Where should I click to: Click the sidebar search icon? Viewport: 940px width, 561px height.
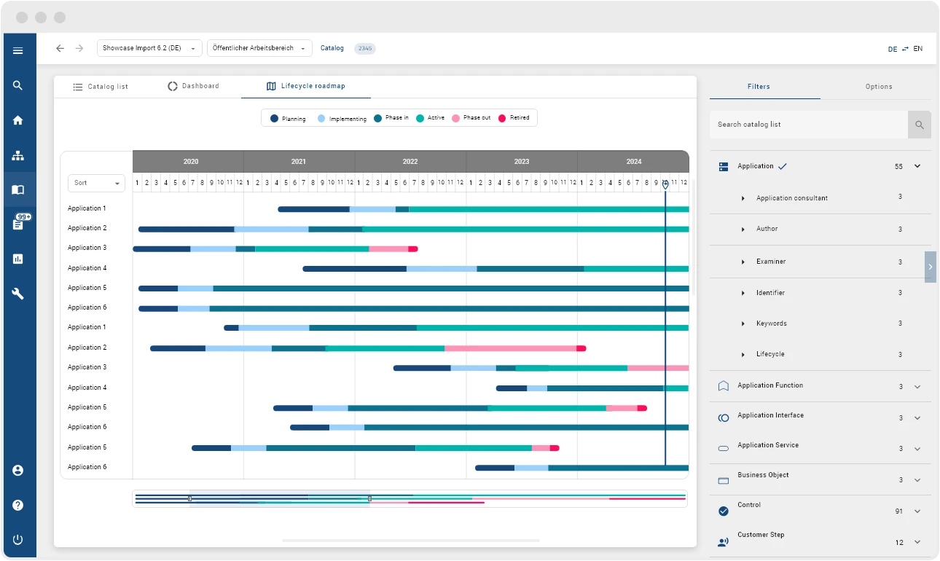click(18, 85)
